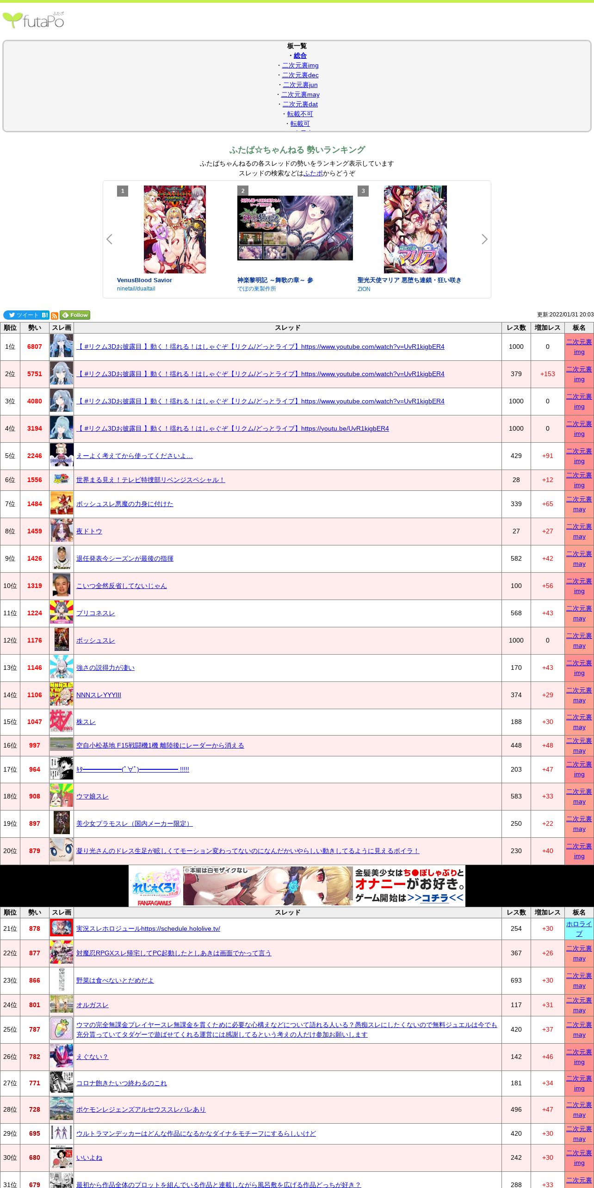Open the 二次元裏img board link
The height and width of the screenshot is (1188, 594).
pos(300,65)
